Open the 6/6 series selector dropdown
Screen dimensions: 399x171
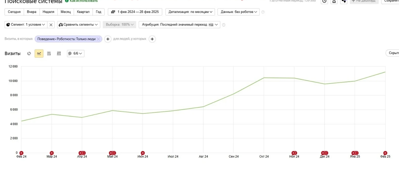[76, 54]
